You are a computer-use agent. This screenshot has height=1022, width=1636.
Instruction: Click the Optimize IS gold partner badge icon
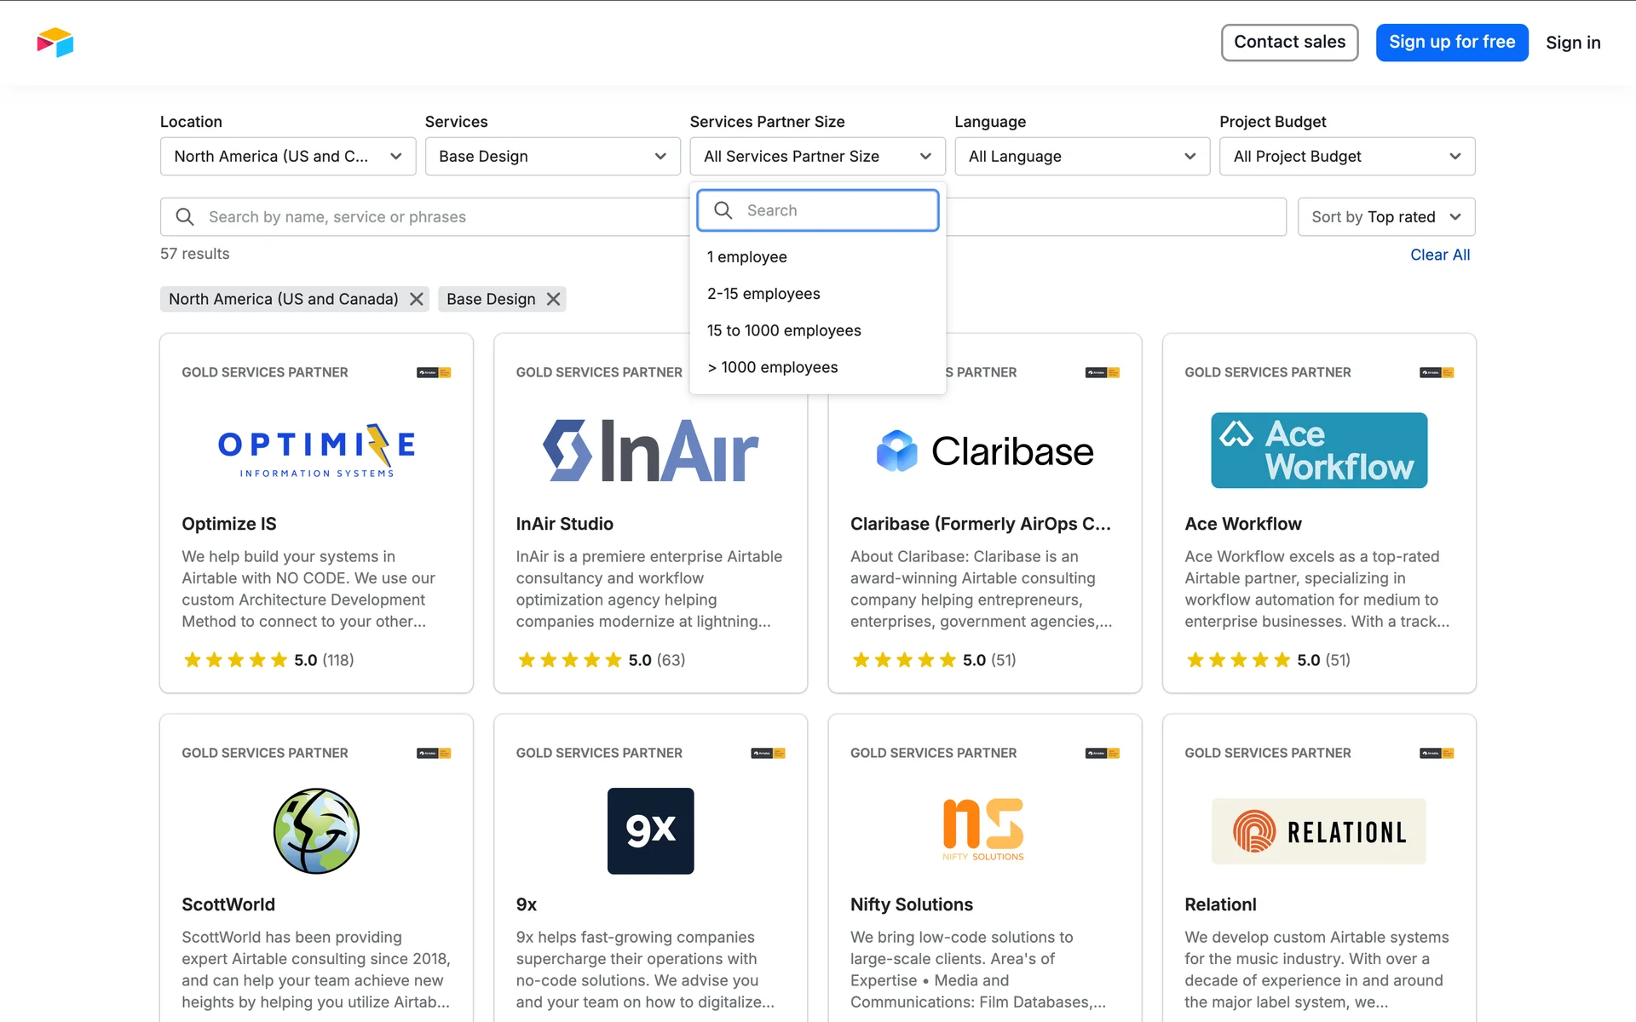click(433, 372)
